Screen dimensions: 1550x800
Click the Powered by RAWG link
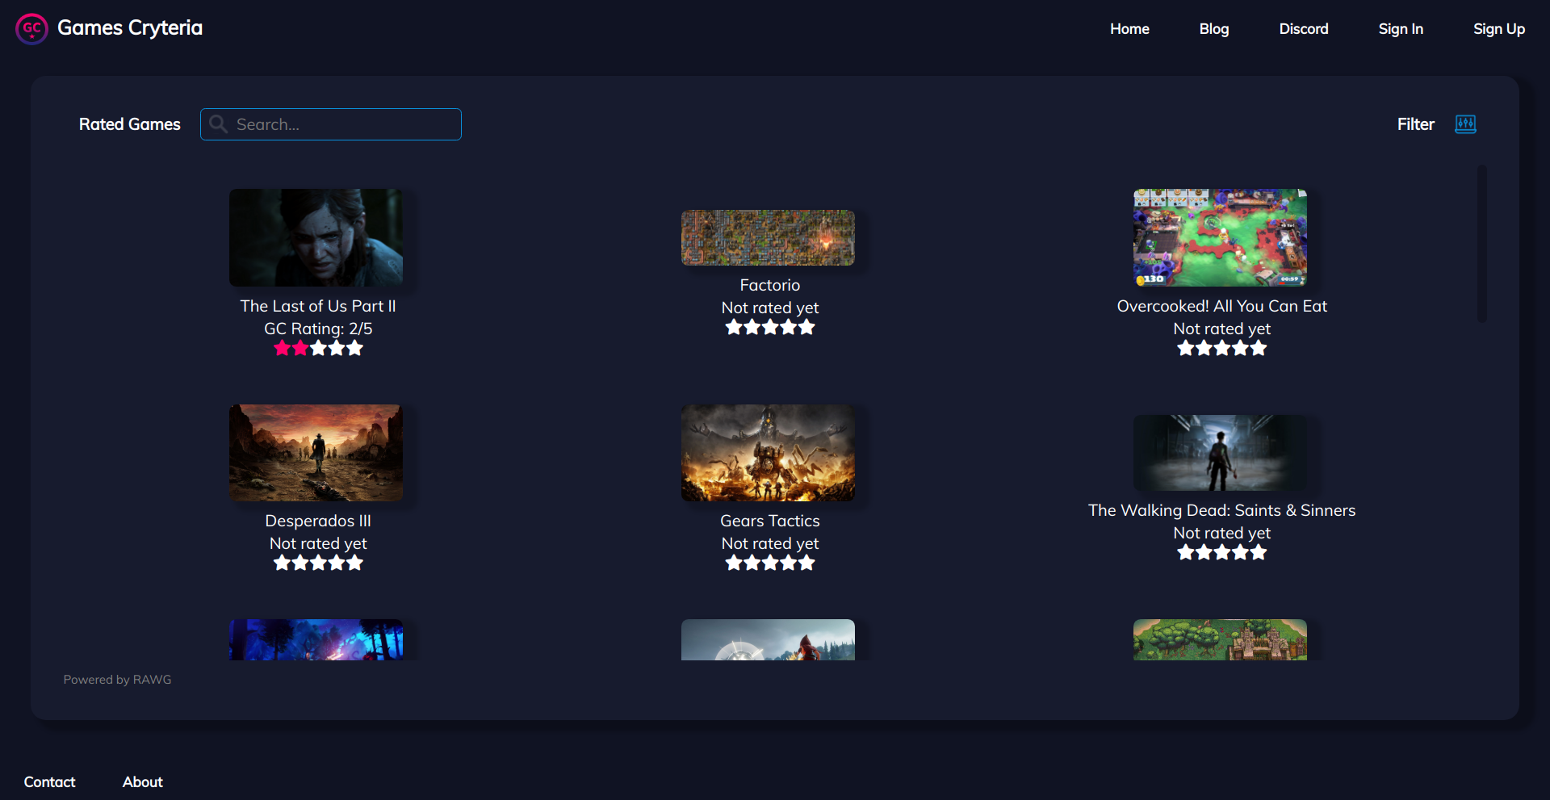[x=118, y=680]
